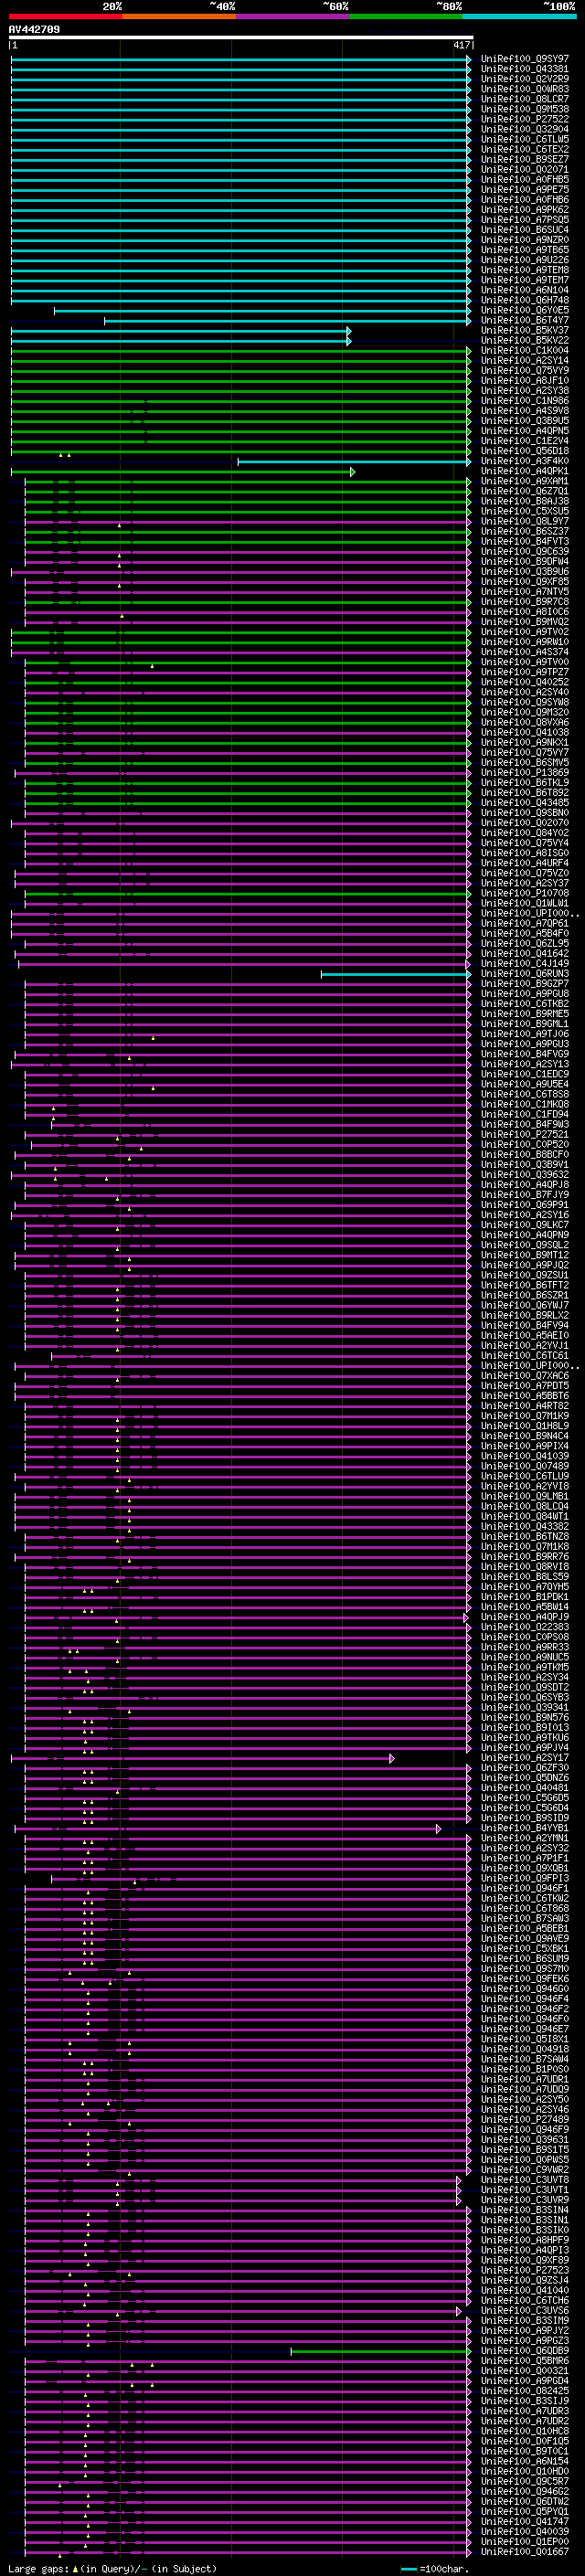Open hit UniRef100_Q9SY97

click(x=524, y=59)
